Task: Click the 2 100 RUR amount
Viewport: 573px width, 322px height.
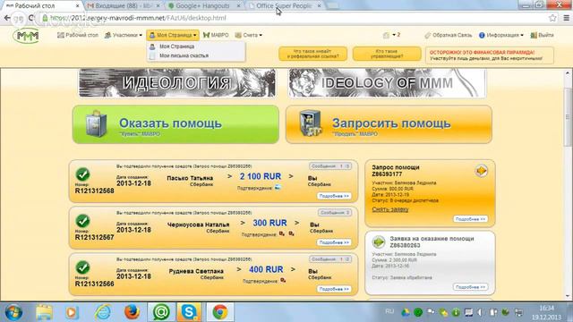Action: pos(261,176)
